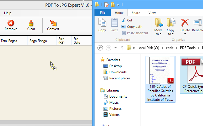Click the Paste clipboard icon

pyautogui.click(x=115, y=23)
